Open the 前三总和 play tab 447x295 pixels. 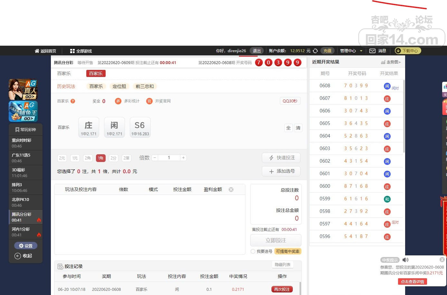click(x=145, y=86)
